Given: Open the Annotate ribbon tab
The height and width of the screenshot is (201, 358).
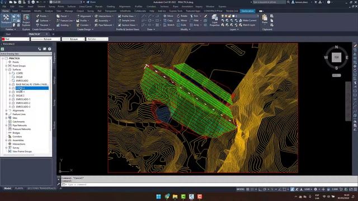Looking at the screenshot, I should tap(26, 11).
